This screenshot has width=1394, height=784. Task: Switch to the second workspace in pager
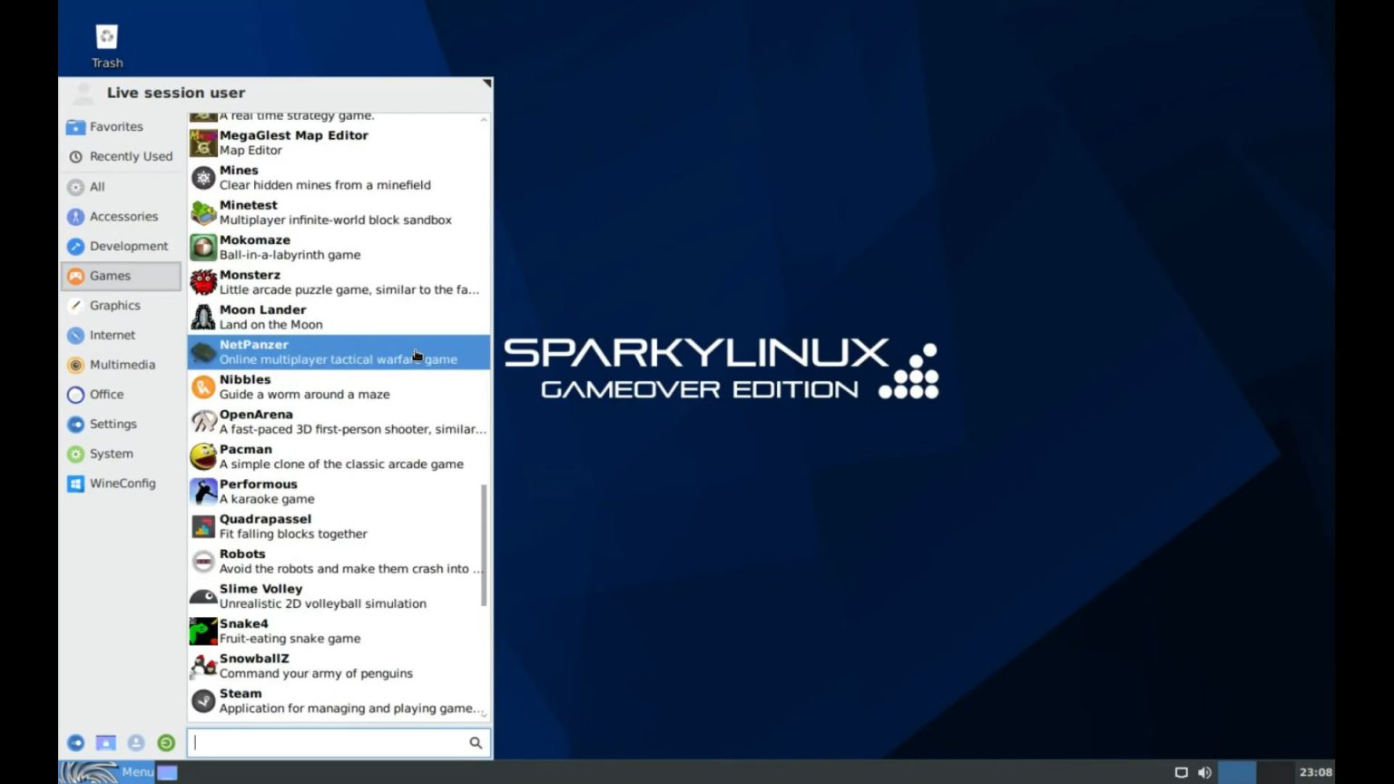1275,772
